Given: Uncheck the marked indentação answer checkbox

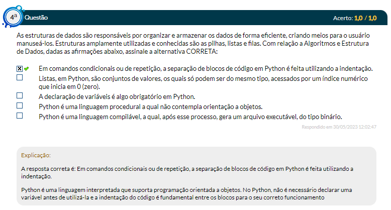Looking at the screenshot, I should (x=20, y=68).
